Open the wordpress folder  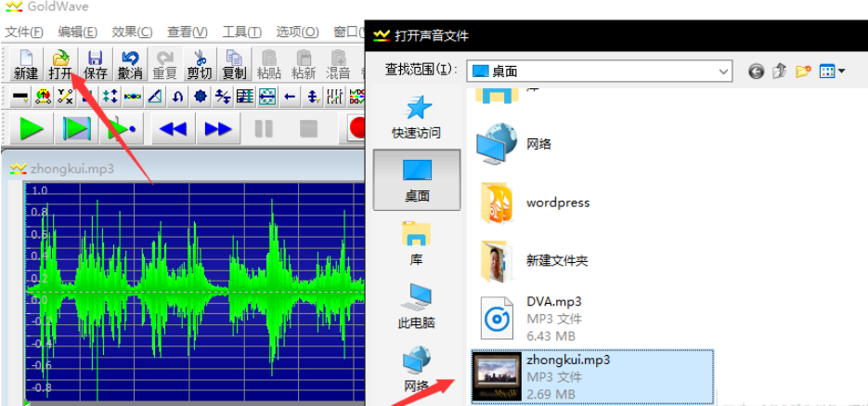tap(557, 203)
